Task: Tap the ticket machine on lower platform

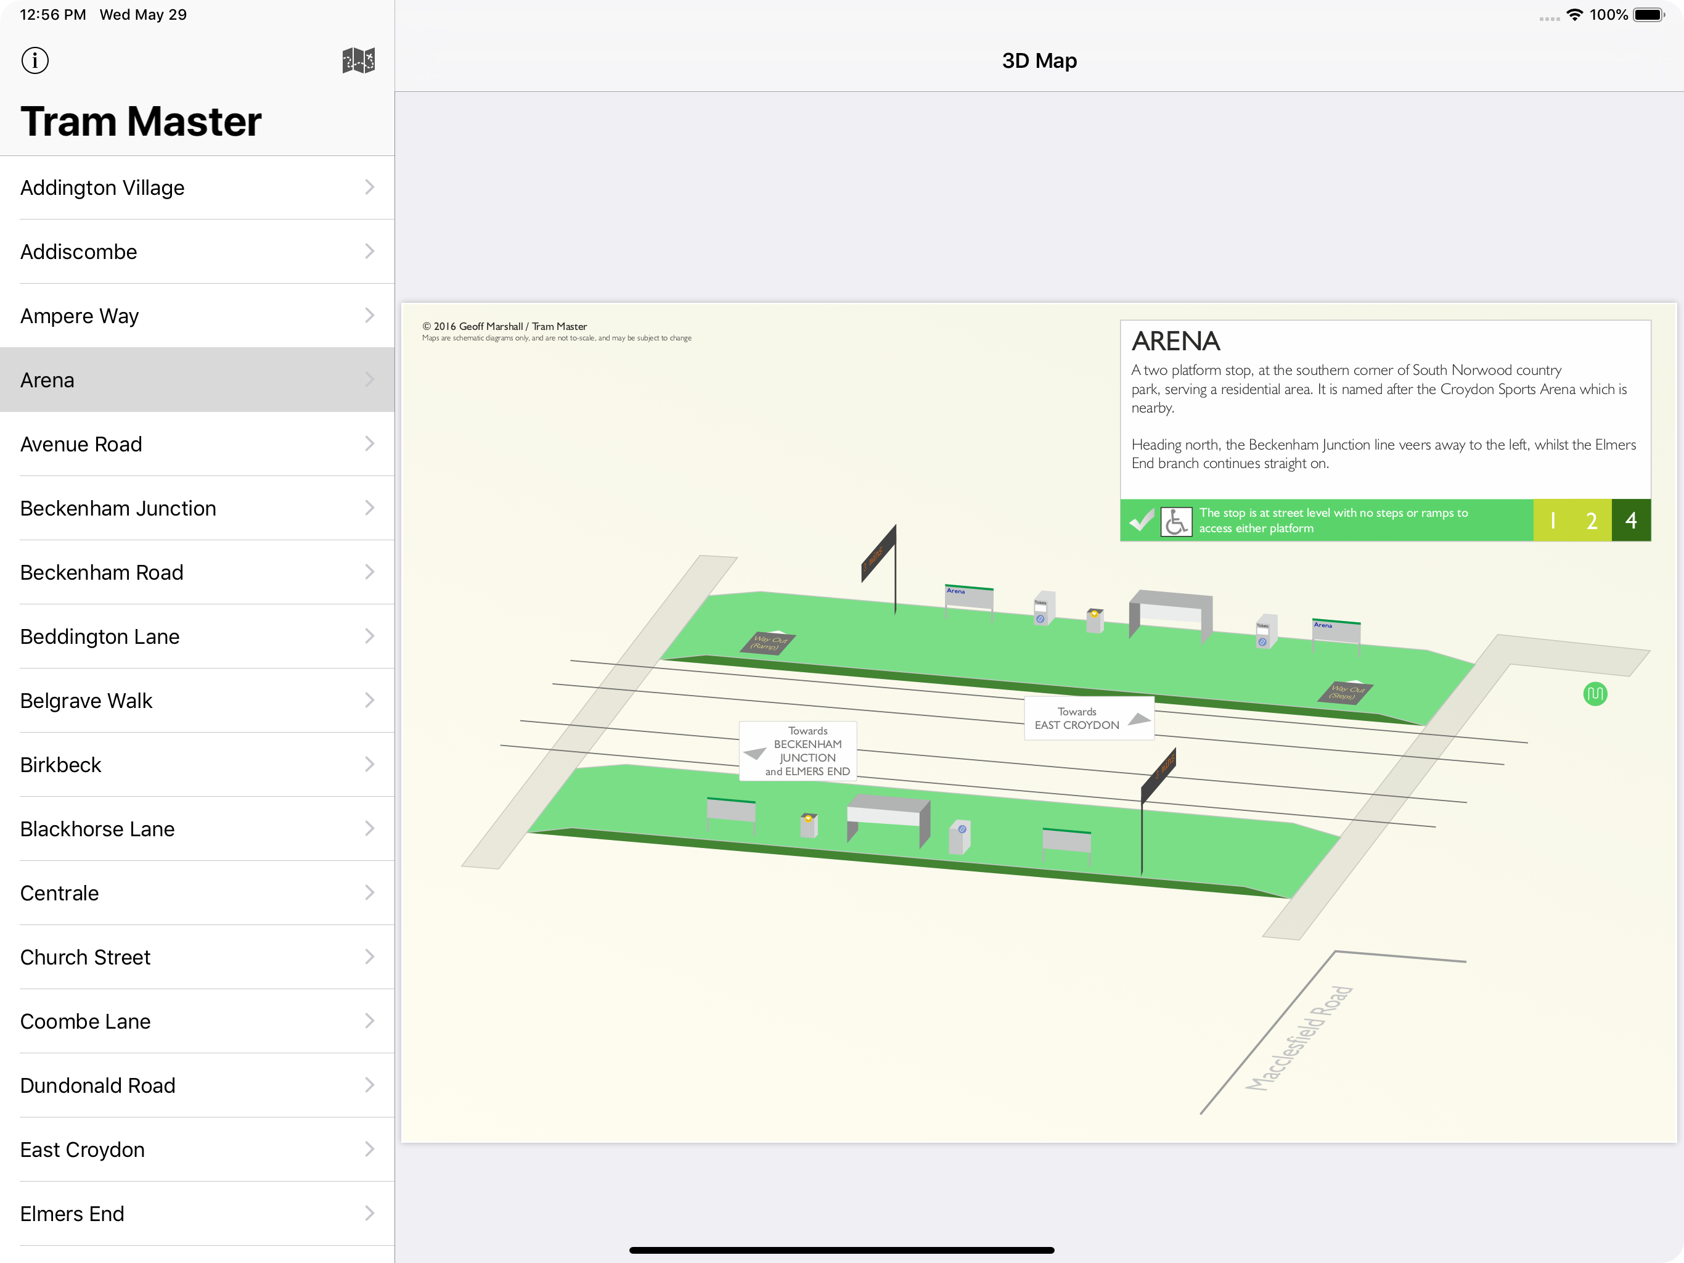Action: coord(960,837)
